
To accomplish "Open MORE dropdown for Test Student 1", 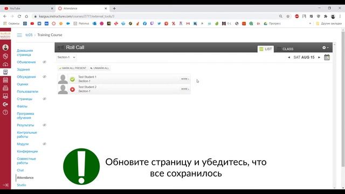I will tap(185, 79).
